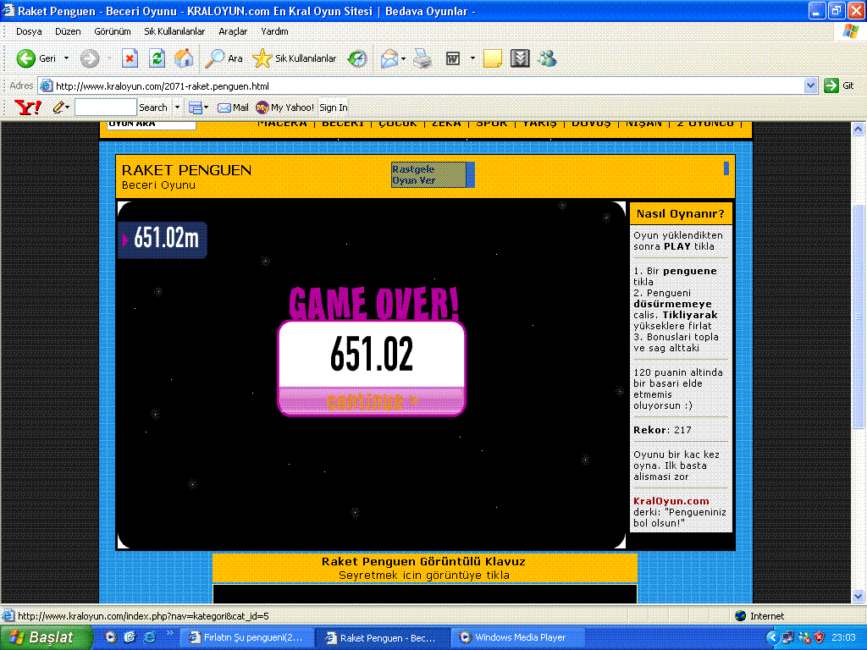Switch to Fırlatın Şu pengueni taskbar window
This screenshot has height=650, width=867.
pos(247,637)
